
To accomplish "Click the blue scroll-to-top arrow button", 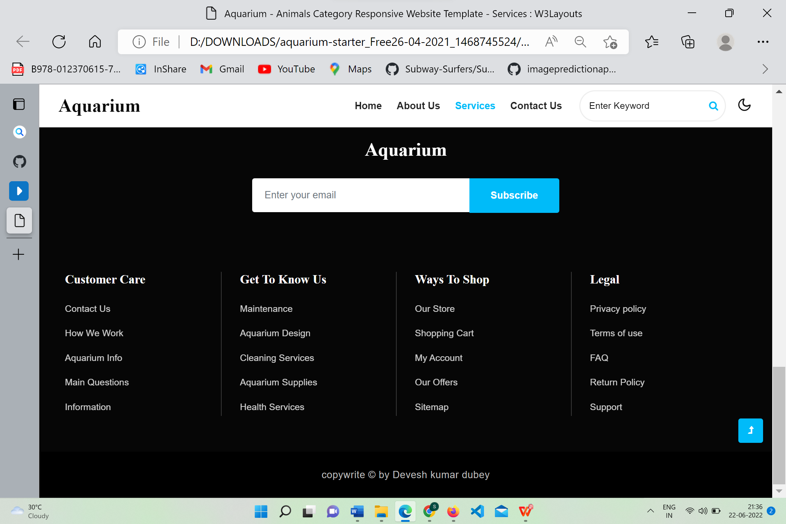I will (x=750, y=430).
